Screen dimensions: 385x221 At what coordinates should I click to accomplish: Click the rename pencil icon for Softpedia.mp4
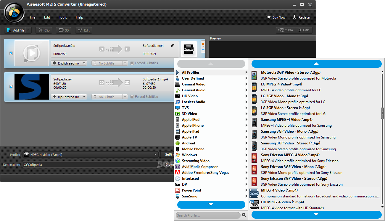tap(173, 46)
